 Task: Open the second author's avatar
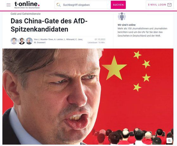[x=22, y=41]
